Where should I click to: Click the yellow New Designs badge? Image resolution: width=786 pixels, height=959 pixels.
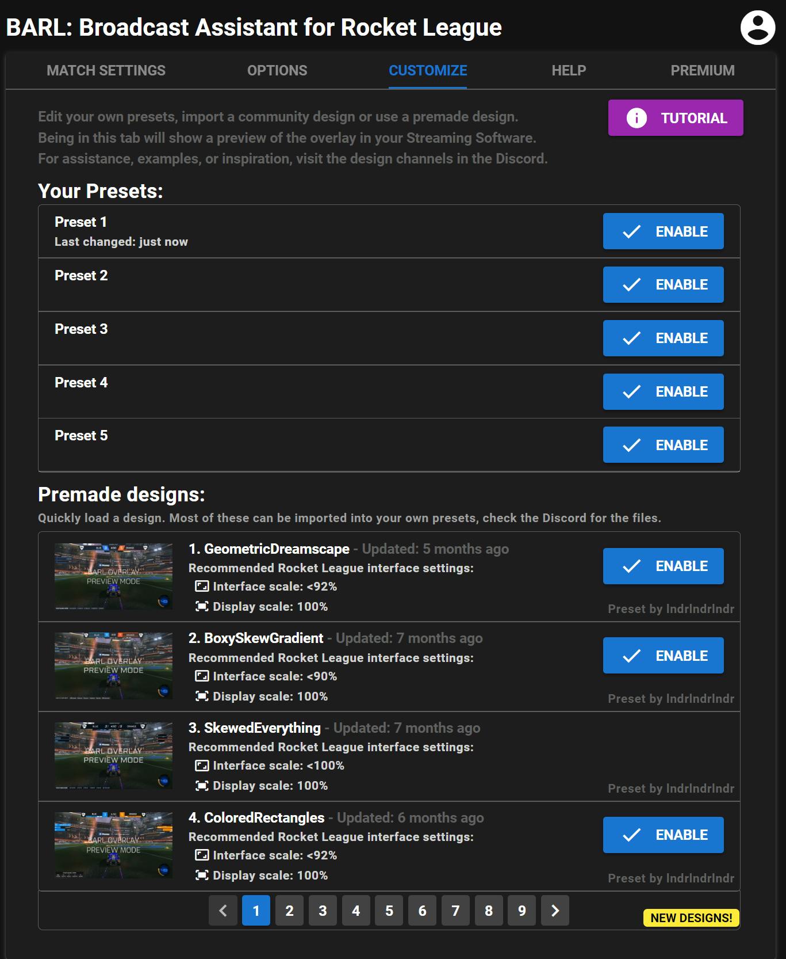point(691,918)
